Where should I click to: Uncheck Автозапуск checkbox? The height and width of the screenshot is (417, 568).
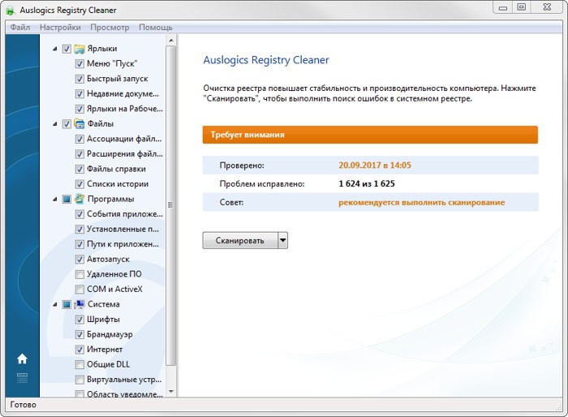click(80, 260)
